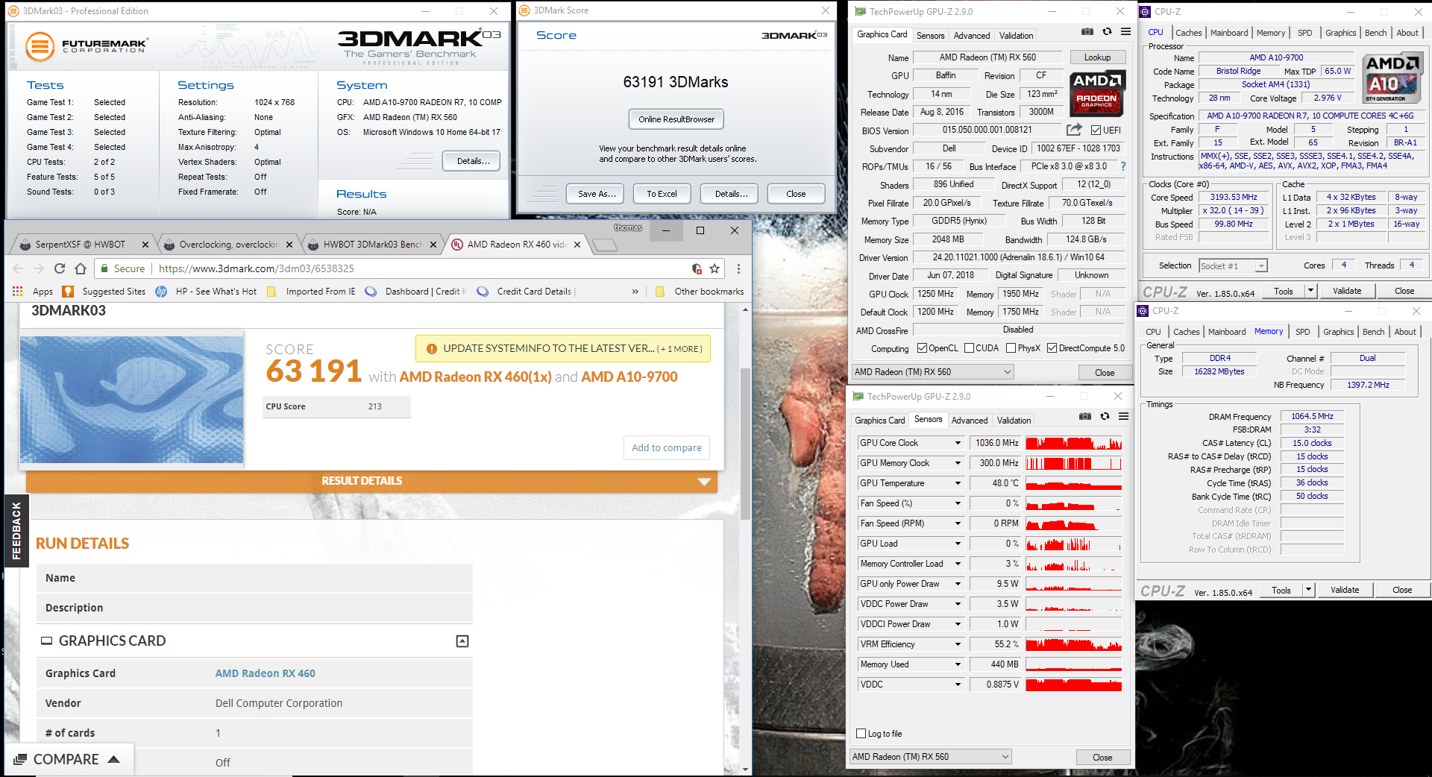1432x777 pixels.
Task: Open Chrome three-dot menu
Action: tap(738, 268)
